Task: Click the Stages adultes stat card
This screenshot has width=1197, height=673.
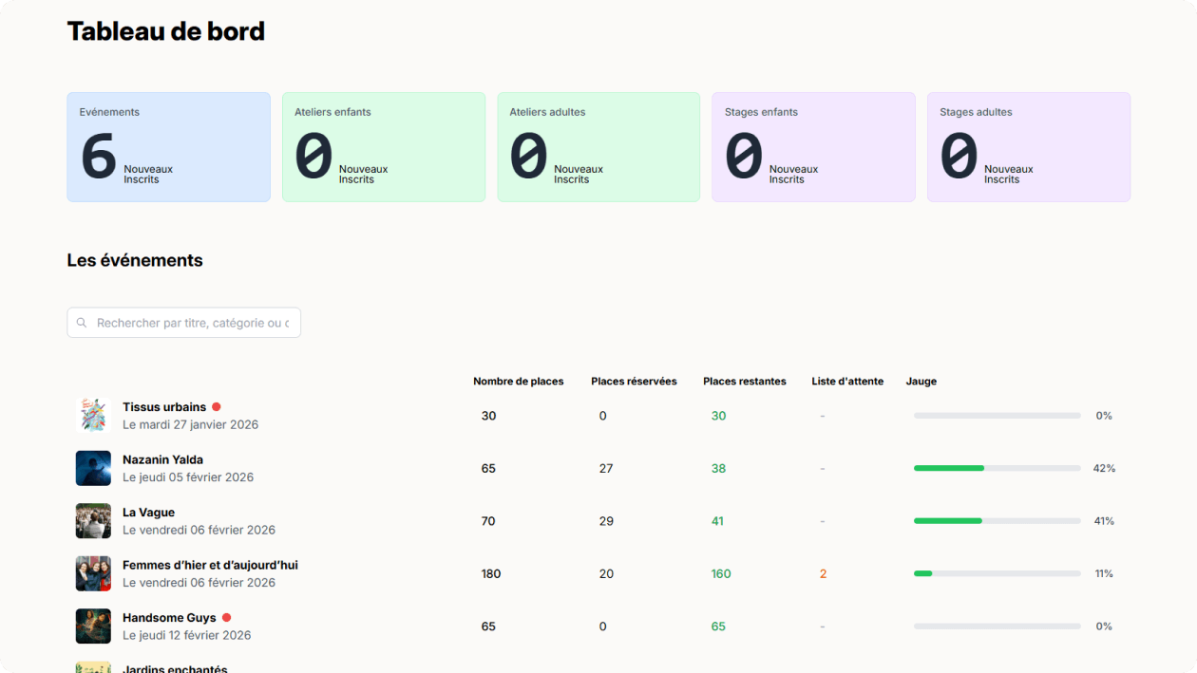Action: [1028, 147]
